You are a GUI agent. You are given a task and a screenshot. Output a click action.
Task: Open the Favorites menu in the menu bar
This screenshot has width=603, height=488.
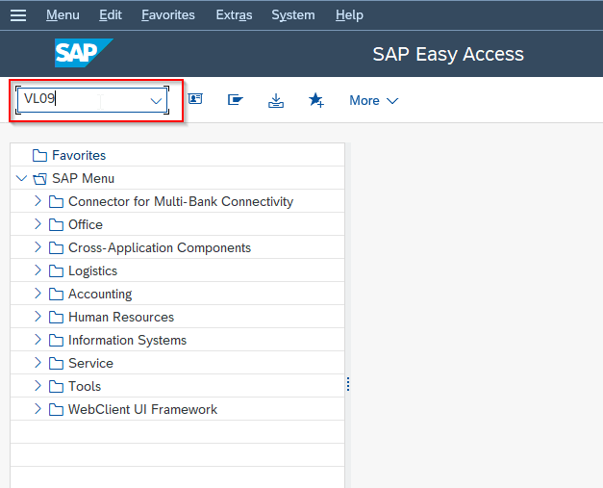168,15
